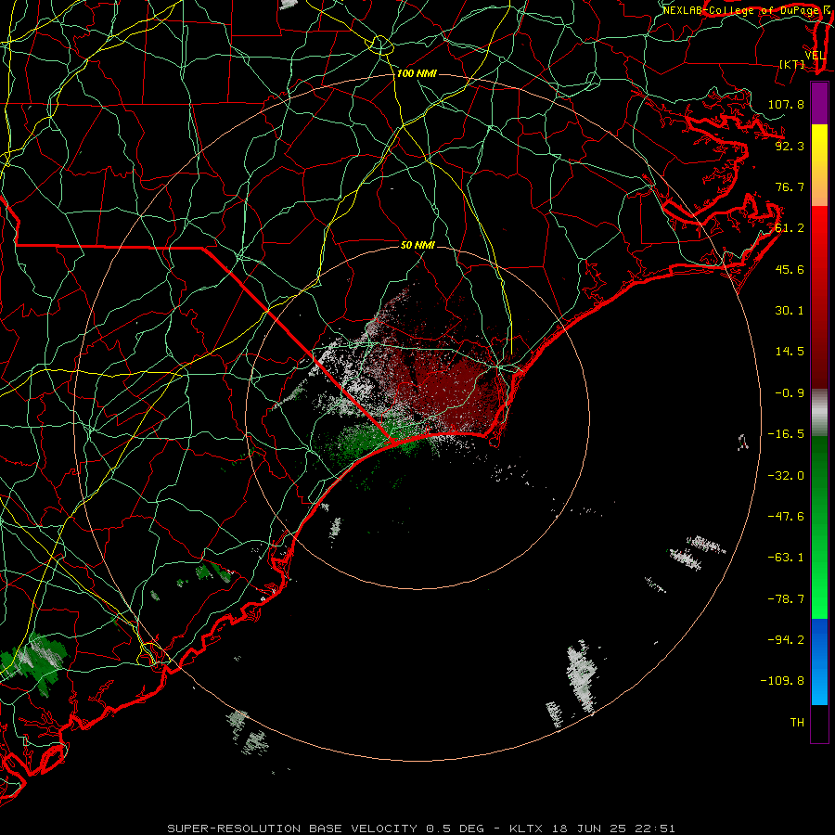Click the -78.7 velocity scale value
The height and width of the screenshot is (835, 835).
[786, 599]
